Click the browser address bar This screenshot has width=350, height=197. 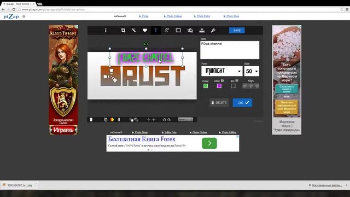179,9
